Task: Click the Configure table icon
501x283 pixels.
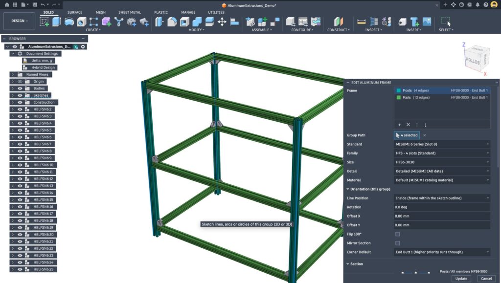Action: tap(303, 22)
